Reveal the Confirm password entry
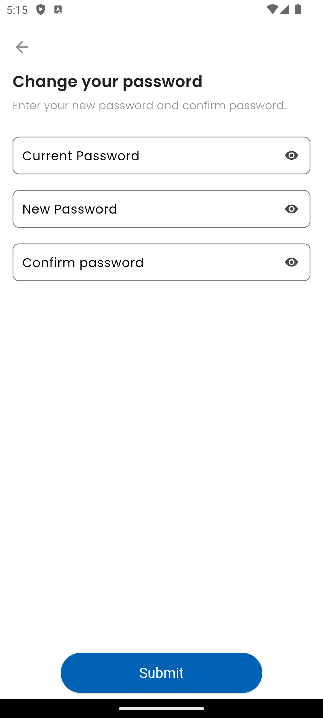Viewport: 323px width, 718px height. (x=291, y=262)
